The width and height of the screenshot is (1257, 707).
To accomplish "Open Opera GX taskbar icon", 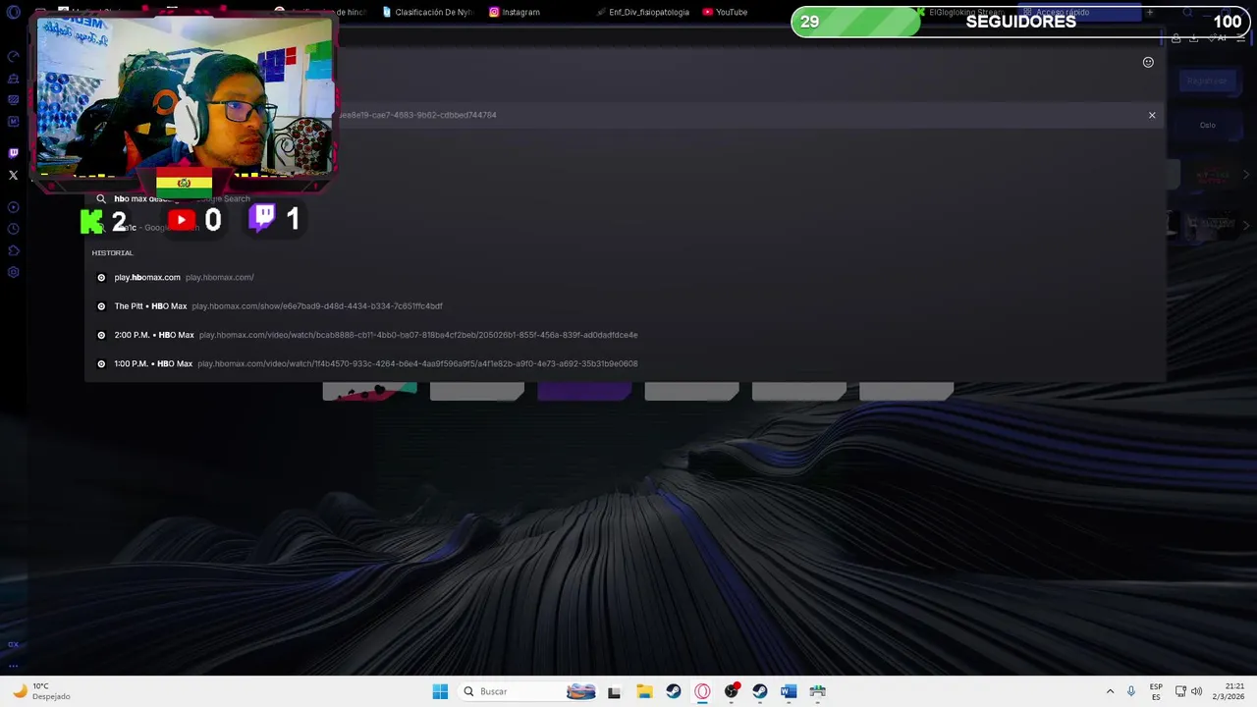I will (702, 691).
